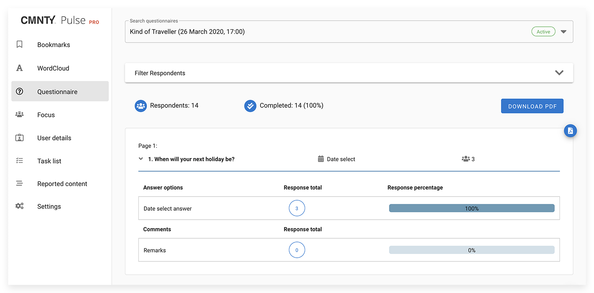The width and height of the screenshot is (594, 293).
Task: Click the circled 3 response total
Action: 297,208
